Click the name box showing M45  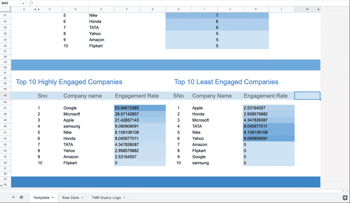[10, 3]
